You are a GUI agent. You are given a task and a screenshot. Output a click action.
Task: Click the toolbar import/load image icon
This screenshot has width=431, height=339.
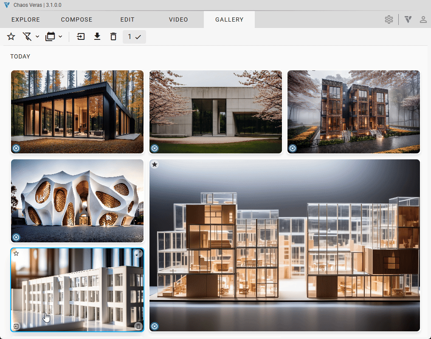click(81, 37)
